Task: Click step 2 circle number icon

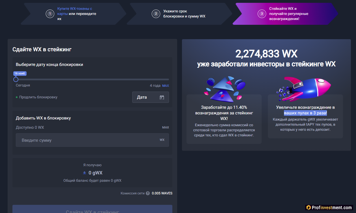Action: 156,14
